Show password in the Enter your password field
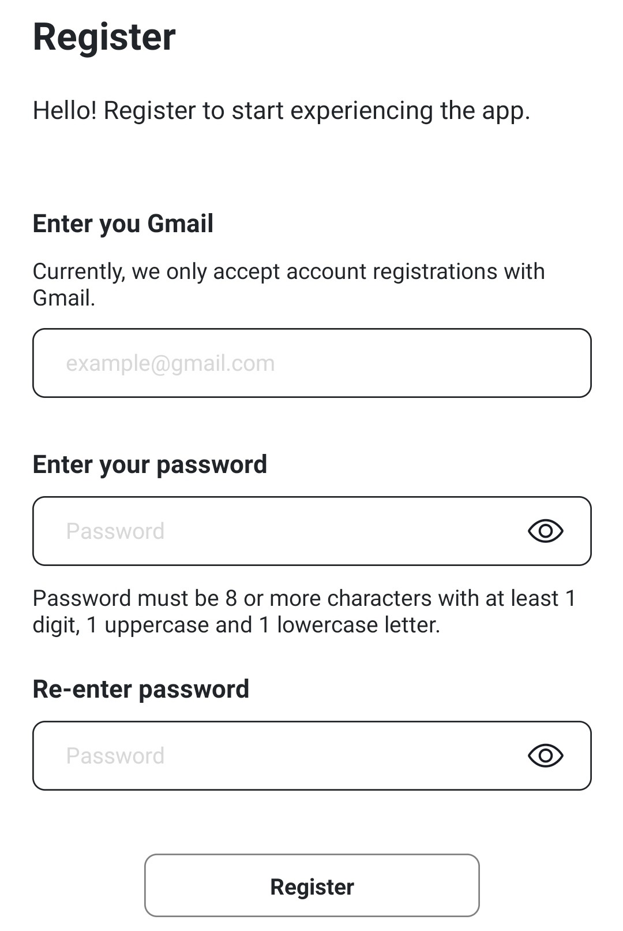623x931 pixels. 545,531
